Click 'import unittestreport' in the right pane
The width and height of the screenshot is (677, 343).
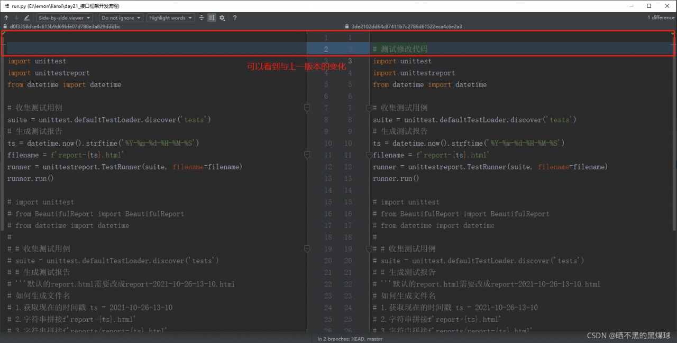coord(414,73)
